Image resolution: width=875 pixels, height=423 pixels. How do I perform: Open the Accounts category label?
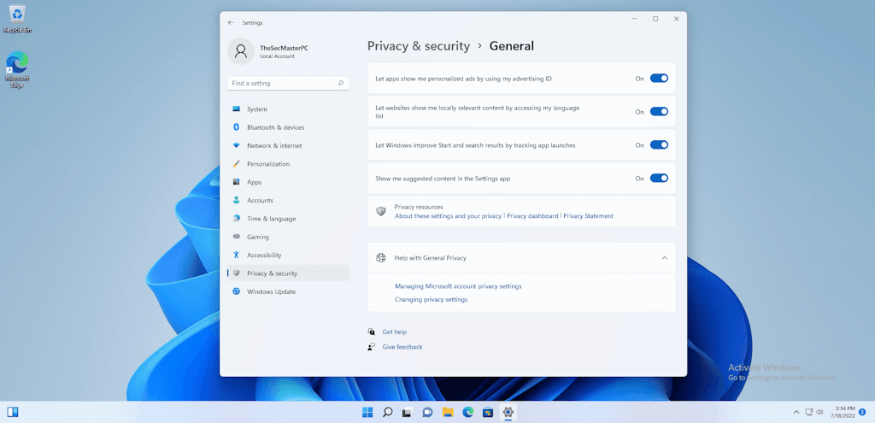tap(260, 200)
